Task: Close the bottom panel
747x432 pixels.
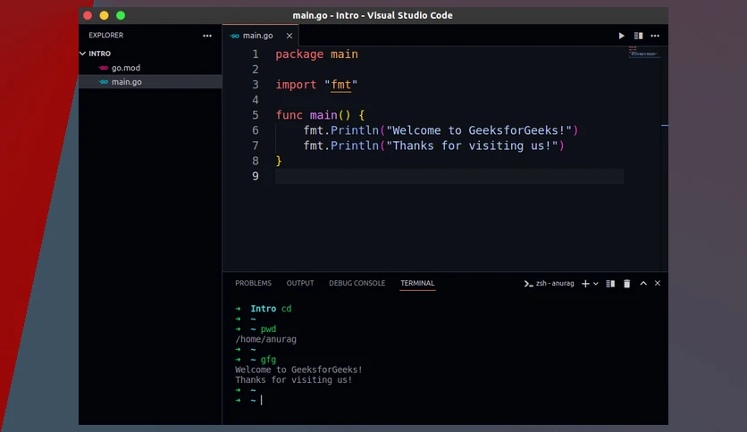Action: (x=658, y=283)
